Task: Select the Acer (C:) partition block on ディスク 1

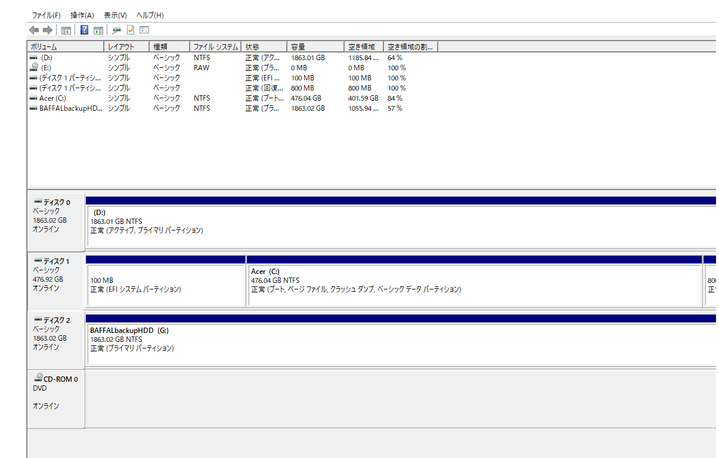Action: (474, 285)
